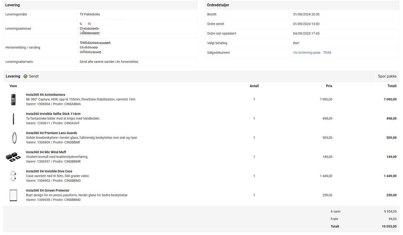The width and height of the screenshot is (403, 235).
Task: Open the Premium Lens Guards product image
Action: point(14,138)
